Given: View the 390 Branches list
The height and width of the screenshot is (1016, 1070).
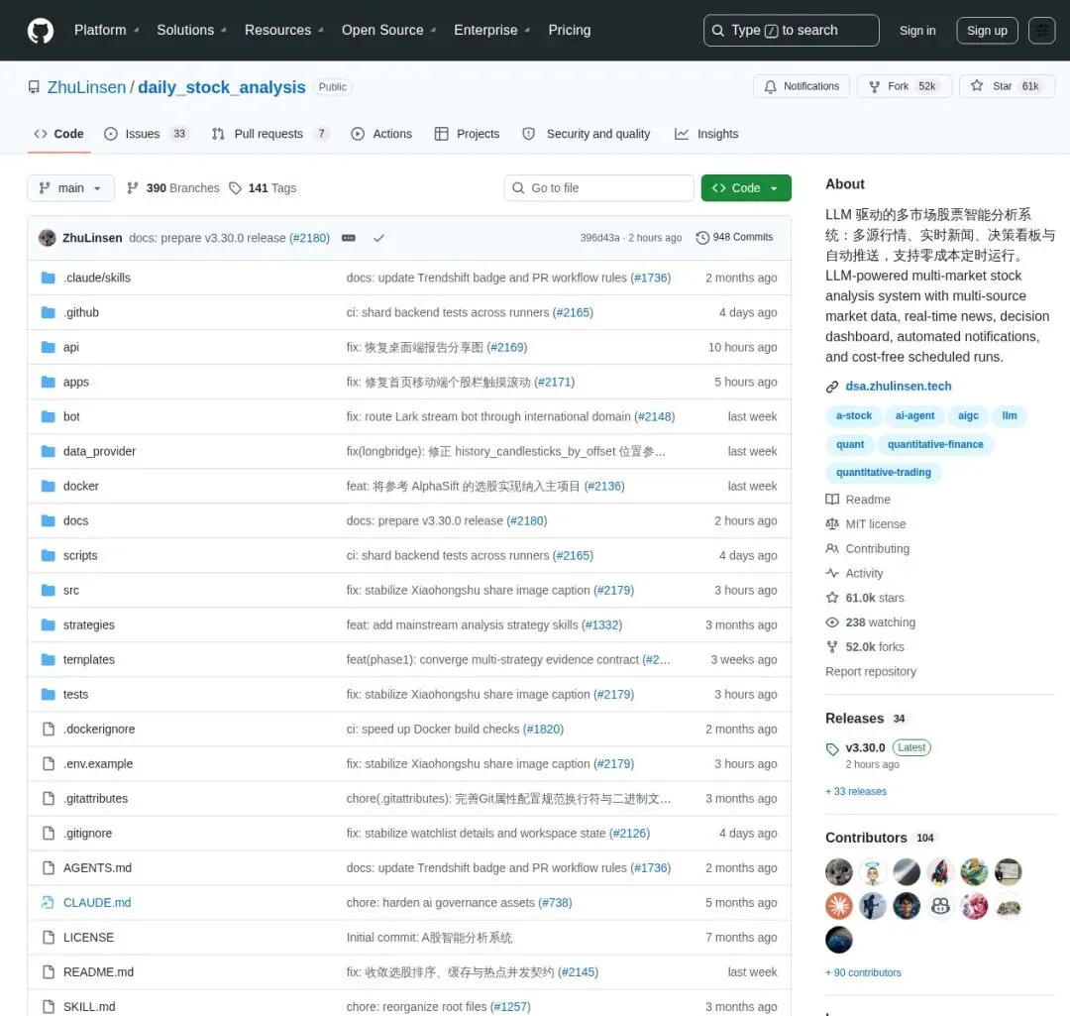Looking at the screenshot, I should 173,187.
